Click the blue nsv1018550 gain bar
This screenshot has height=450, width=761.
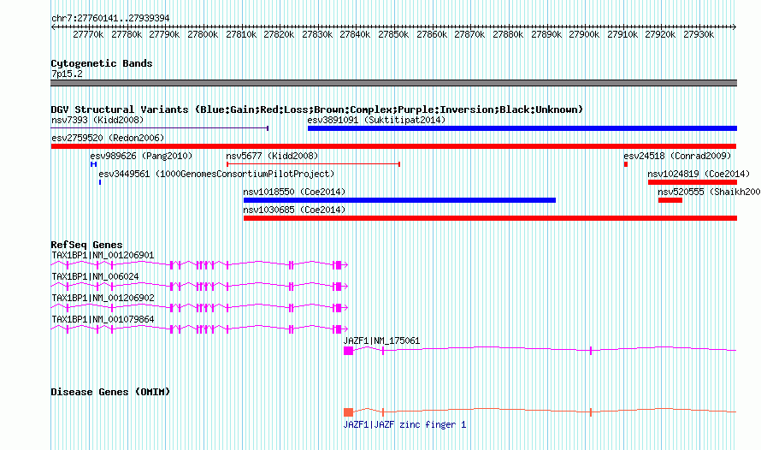point(399,200)
